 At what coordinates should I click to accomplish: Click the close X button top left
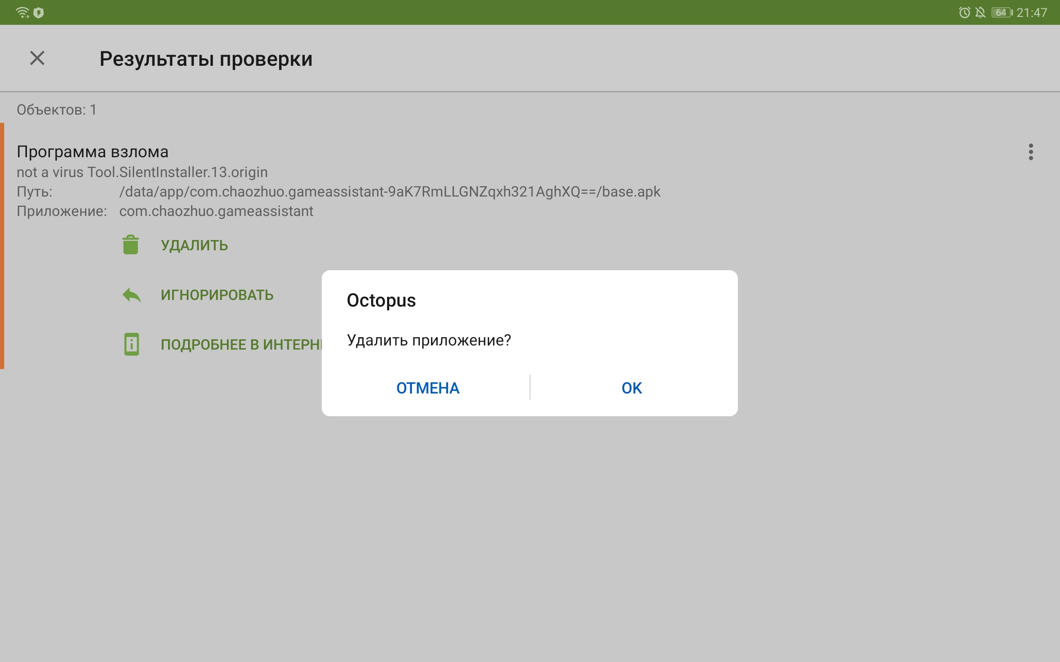(36, 58)
